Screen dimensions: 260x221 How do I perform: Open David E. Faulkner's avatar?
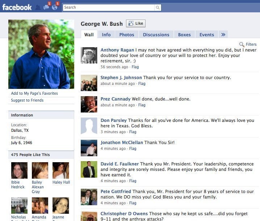[x=89, y=169]
